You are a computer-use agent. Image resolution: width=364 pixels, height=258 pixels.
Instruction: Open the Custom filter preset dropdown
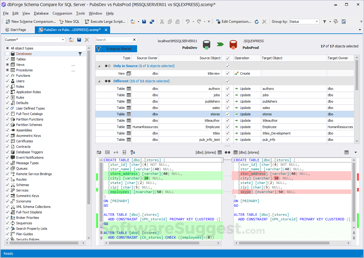click(63, 40)
